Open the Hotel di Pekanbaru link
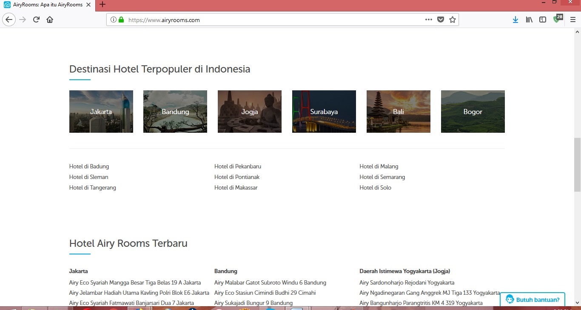 (x=237, y=166)
